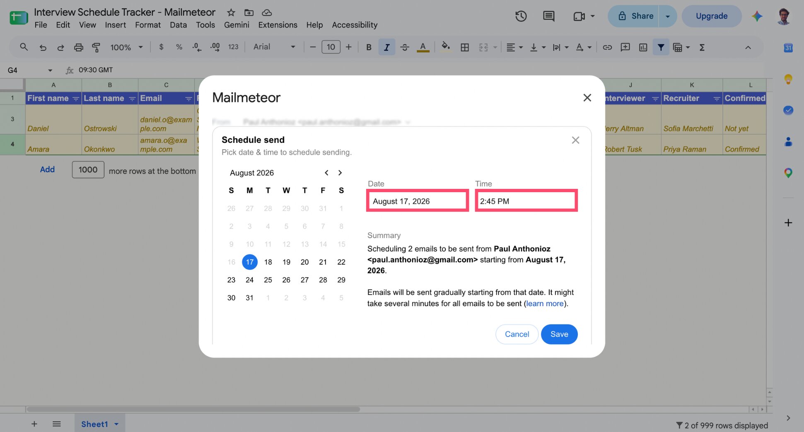Screen dimensions: 804x432
Task: Click the Save button
Action: [x=559, y=334]
